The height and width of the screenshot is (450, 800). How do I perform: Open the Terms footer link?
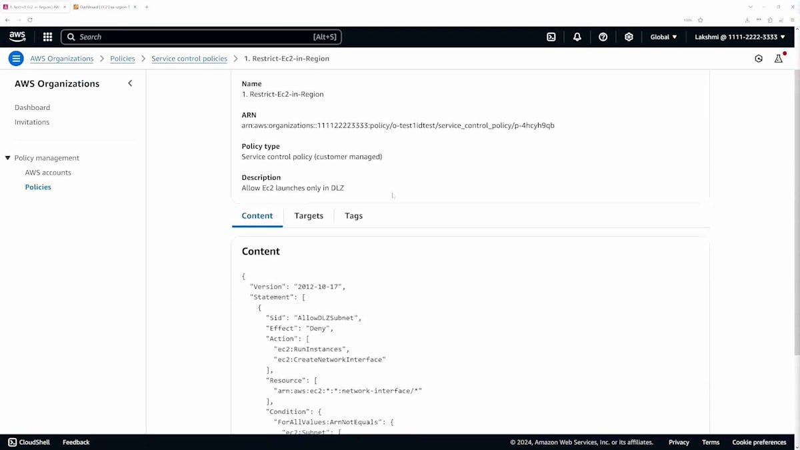coord(711,442)
